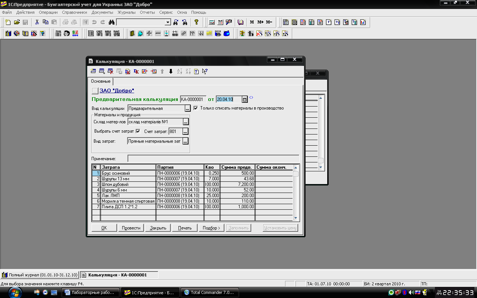Click the Cut scissors icon
Image resolution: width=477 pixels, height=298 pixels.
[37, 22]
